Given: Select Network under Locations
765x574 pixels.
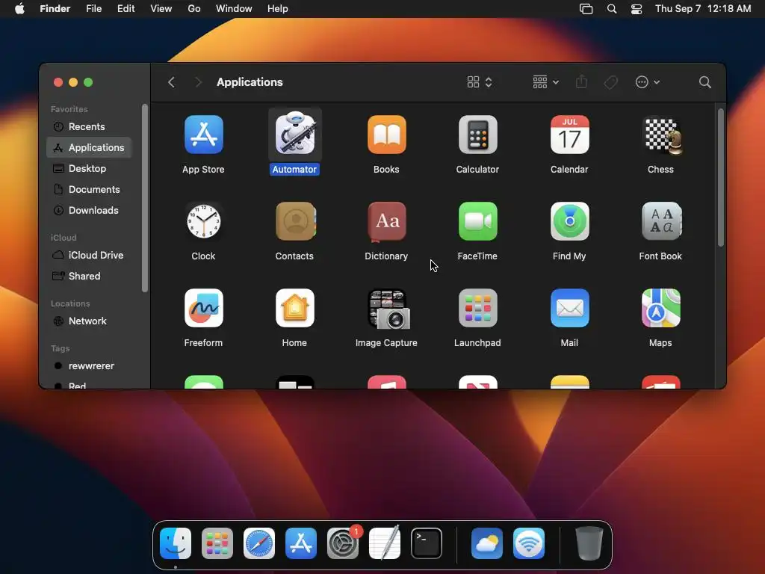Looking at the screenshot, I should 89,321.
